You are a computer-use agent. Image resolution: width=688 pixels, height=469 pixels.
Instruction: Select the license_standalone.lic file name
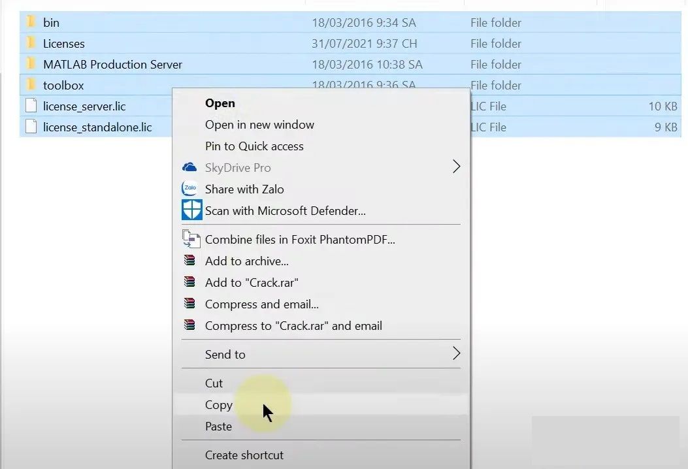[97, 127]
